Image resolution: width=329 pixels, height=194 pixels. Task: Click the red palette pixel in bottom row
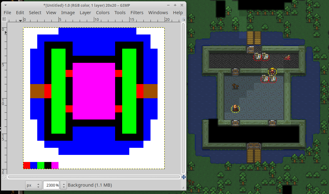[27, 165]
